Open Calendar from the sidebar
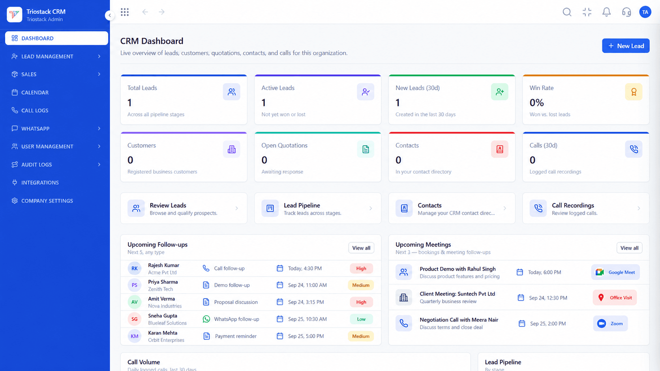 (56, 92)
